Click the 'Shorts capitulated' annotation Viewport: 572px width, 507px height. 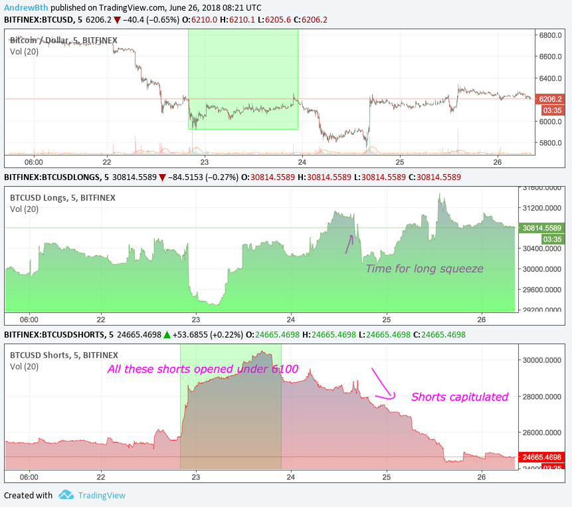pos(460,397)
